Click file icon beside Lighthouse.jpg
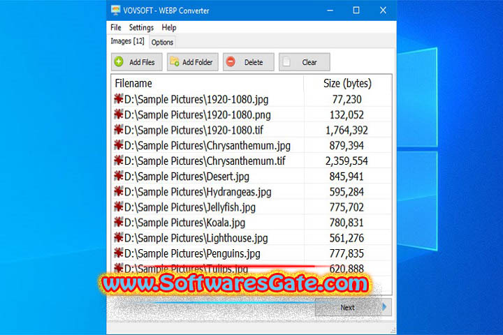The height and width of the screenshot is (335, 503). 119,237
